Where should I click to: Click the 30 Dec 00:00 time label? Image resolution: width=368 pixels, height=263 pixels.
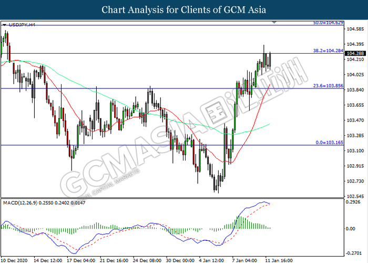(x=180, y=260)
